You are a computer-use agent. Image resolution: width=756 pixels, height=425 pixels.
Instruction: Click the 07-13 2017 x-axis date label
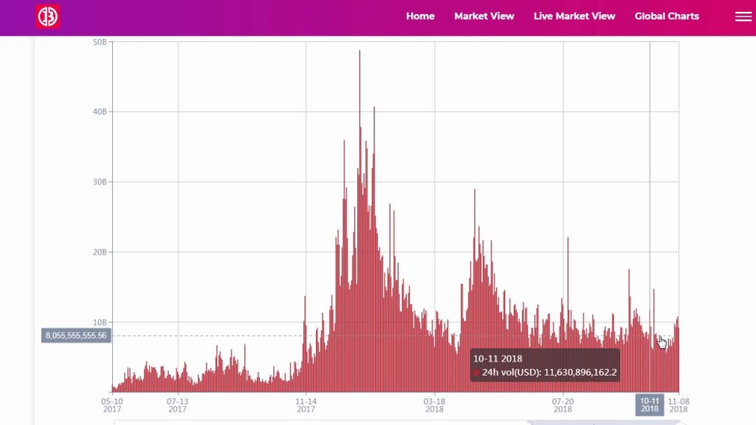pyautogui.click(x=177, y=404)
